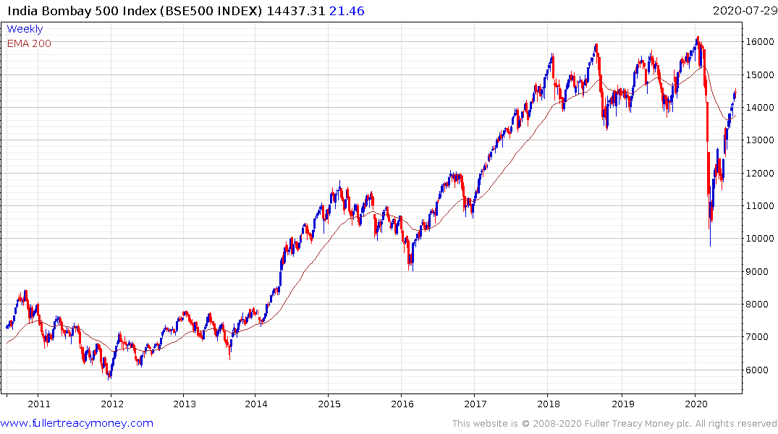Viewport: 778px width, 434px height.
Task: Click the 2019 x-axis label
Action: coord(622,404)
